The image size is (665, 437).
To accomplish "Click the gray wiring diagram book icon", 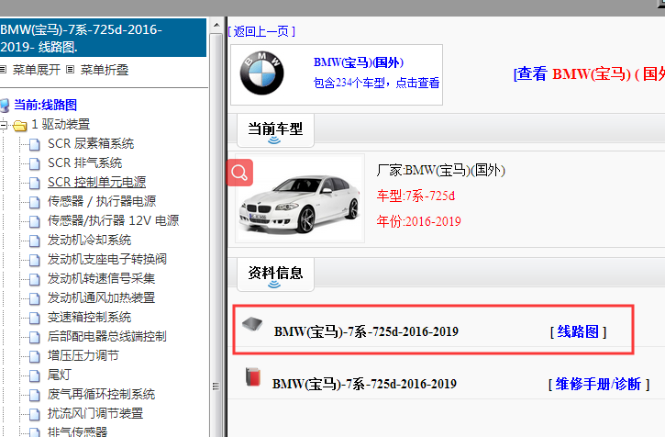I will point(252,324).
